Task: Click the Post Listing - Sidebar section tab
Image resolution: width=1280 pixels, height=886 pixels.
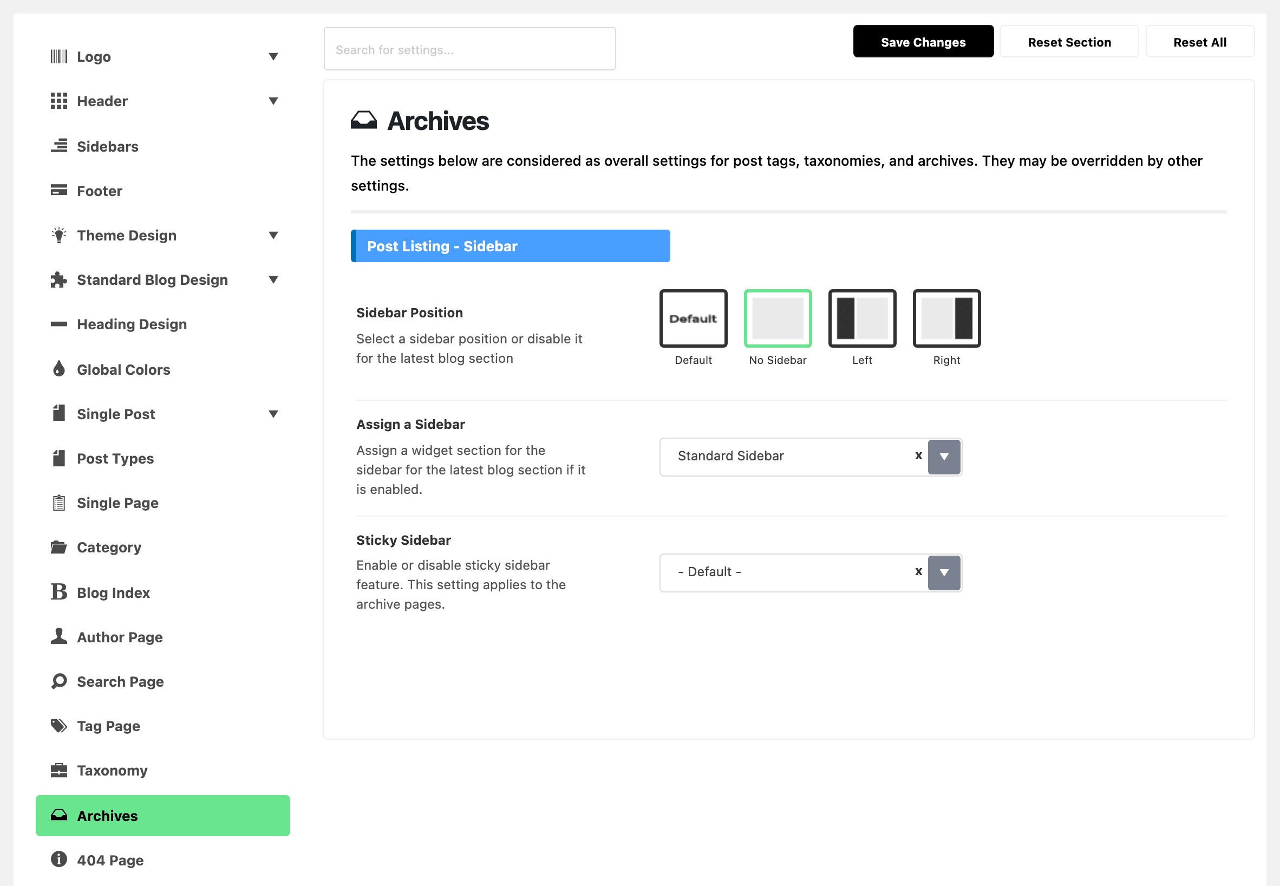Action: tap(510, 246)
